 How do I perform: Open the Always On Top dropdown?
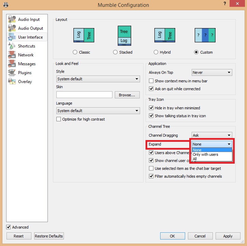coord(212,72)
